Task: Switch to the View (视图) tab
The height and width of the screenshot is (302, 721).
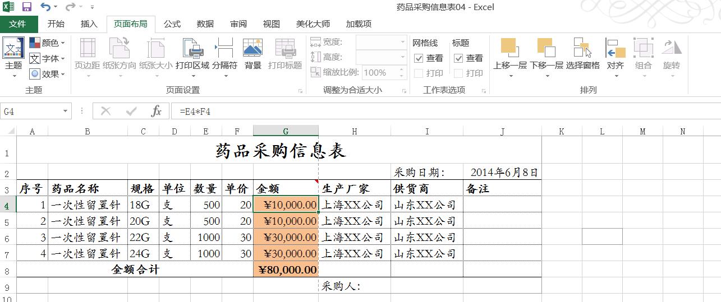Action: pyautogui.click(x=272, y=24)
